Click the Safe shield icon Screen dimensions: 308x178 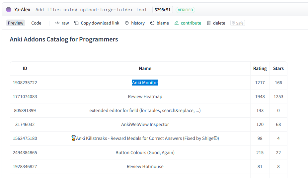pyautogui.click(x=233, y=23)
